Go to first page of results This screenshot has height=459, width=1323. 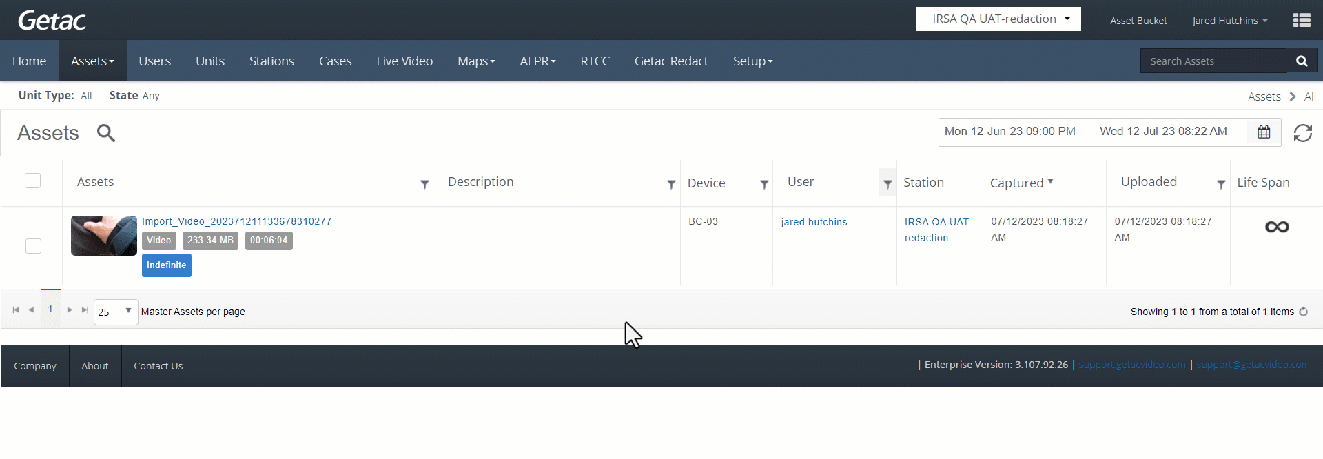pos(16,310)
